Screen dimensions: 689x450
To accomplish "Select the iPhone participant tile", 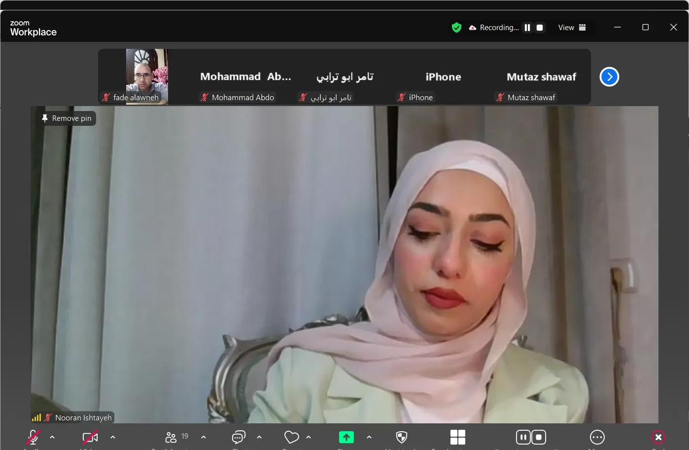I will coord(443,76).
